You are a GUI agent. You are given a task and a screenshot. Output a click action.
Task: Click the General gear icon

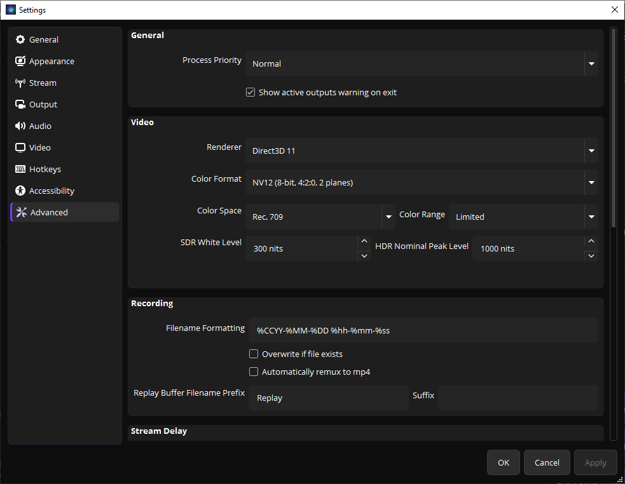pyautogui.click(x=20, y=39)
